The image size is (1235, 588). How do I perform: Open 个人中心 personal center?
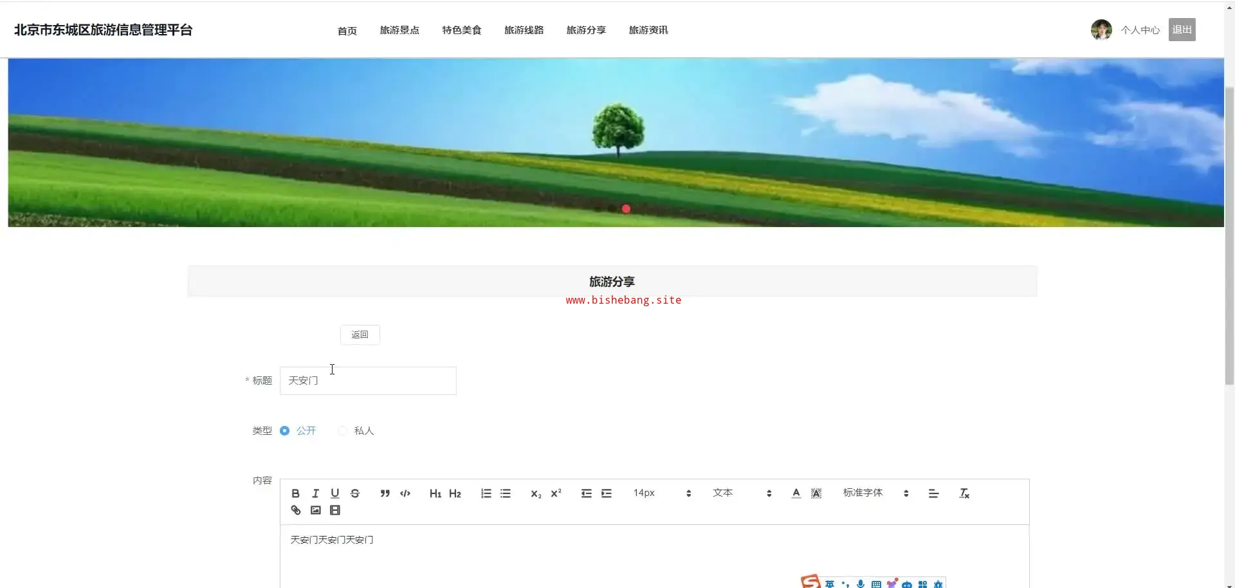[1140, 30]
